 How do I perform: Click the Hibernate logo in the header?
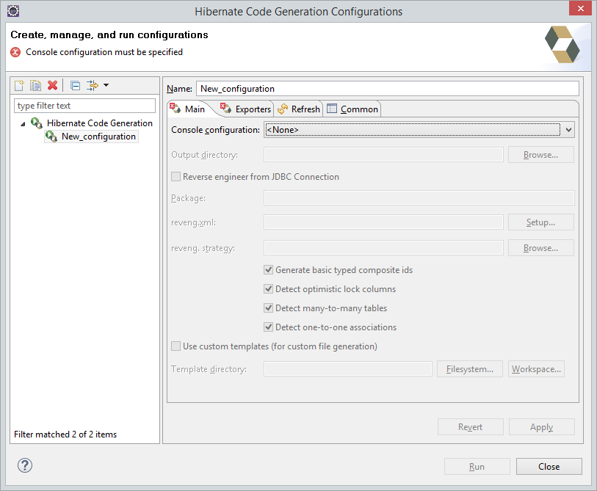point(562,44)
